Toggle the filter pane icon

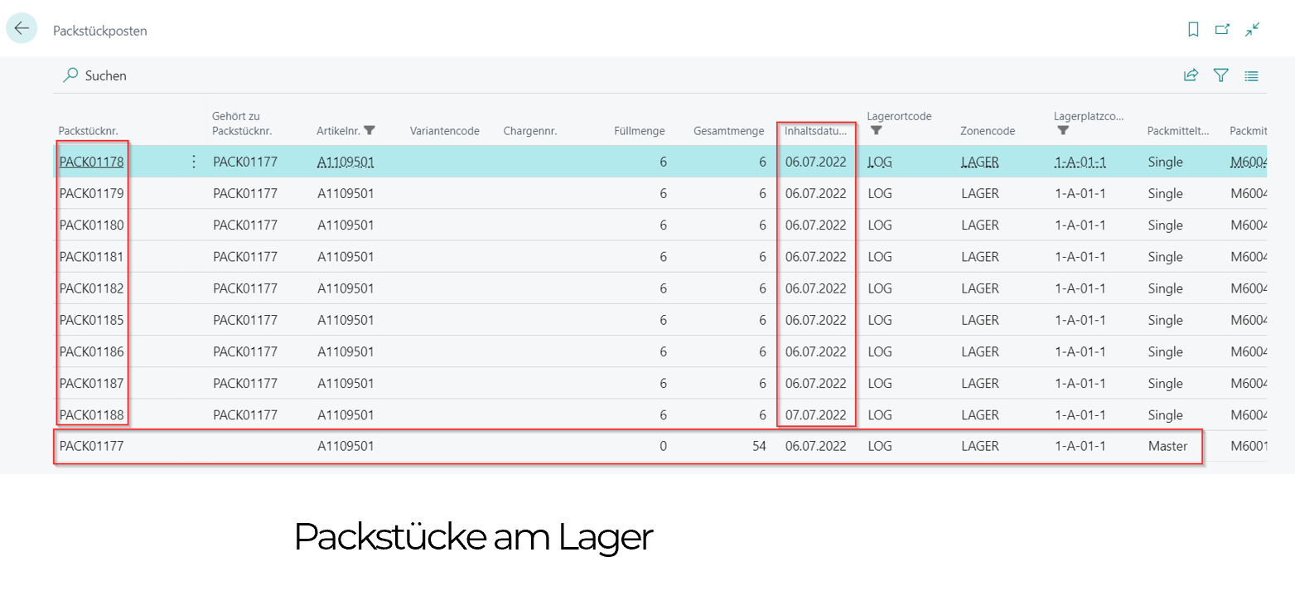click(1220, 75)
